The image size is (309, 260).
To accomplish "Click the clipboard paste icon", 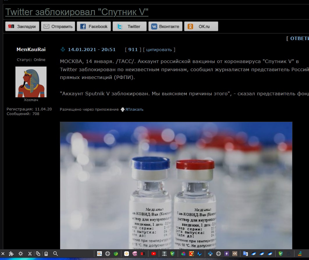I will coord(46,254).
